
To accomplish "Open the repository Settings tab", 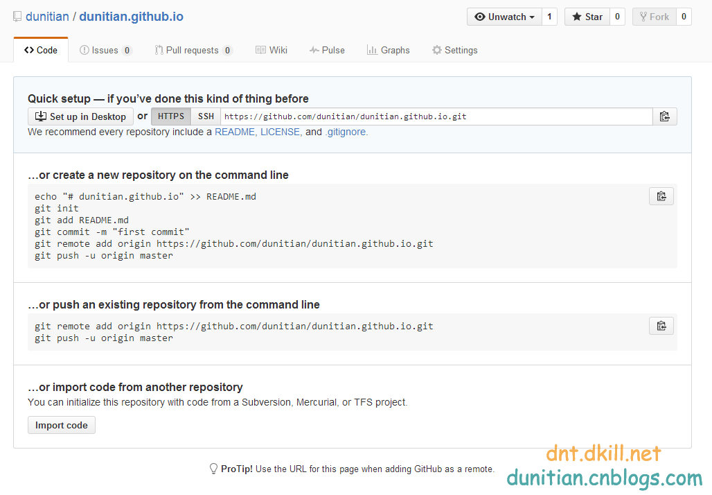I will point(454,50).
